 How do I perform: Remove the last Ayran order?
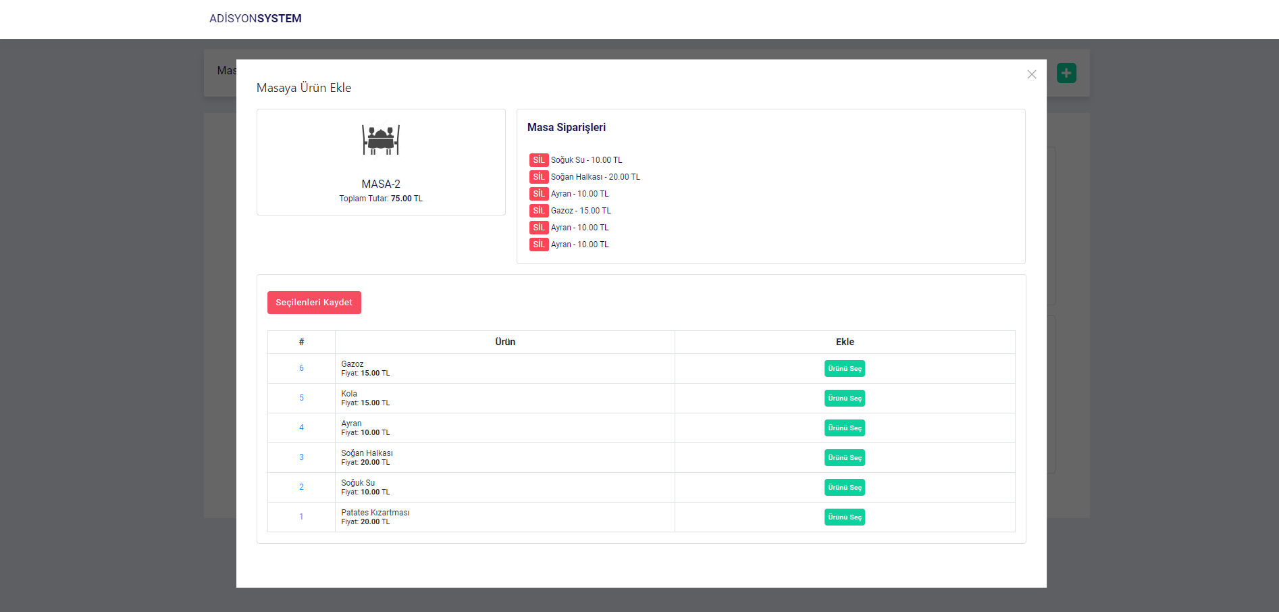(x=538, y=245)
